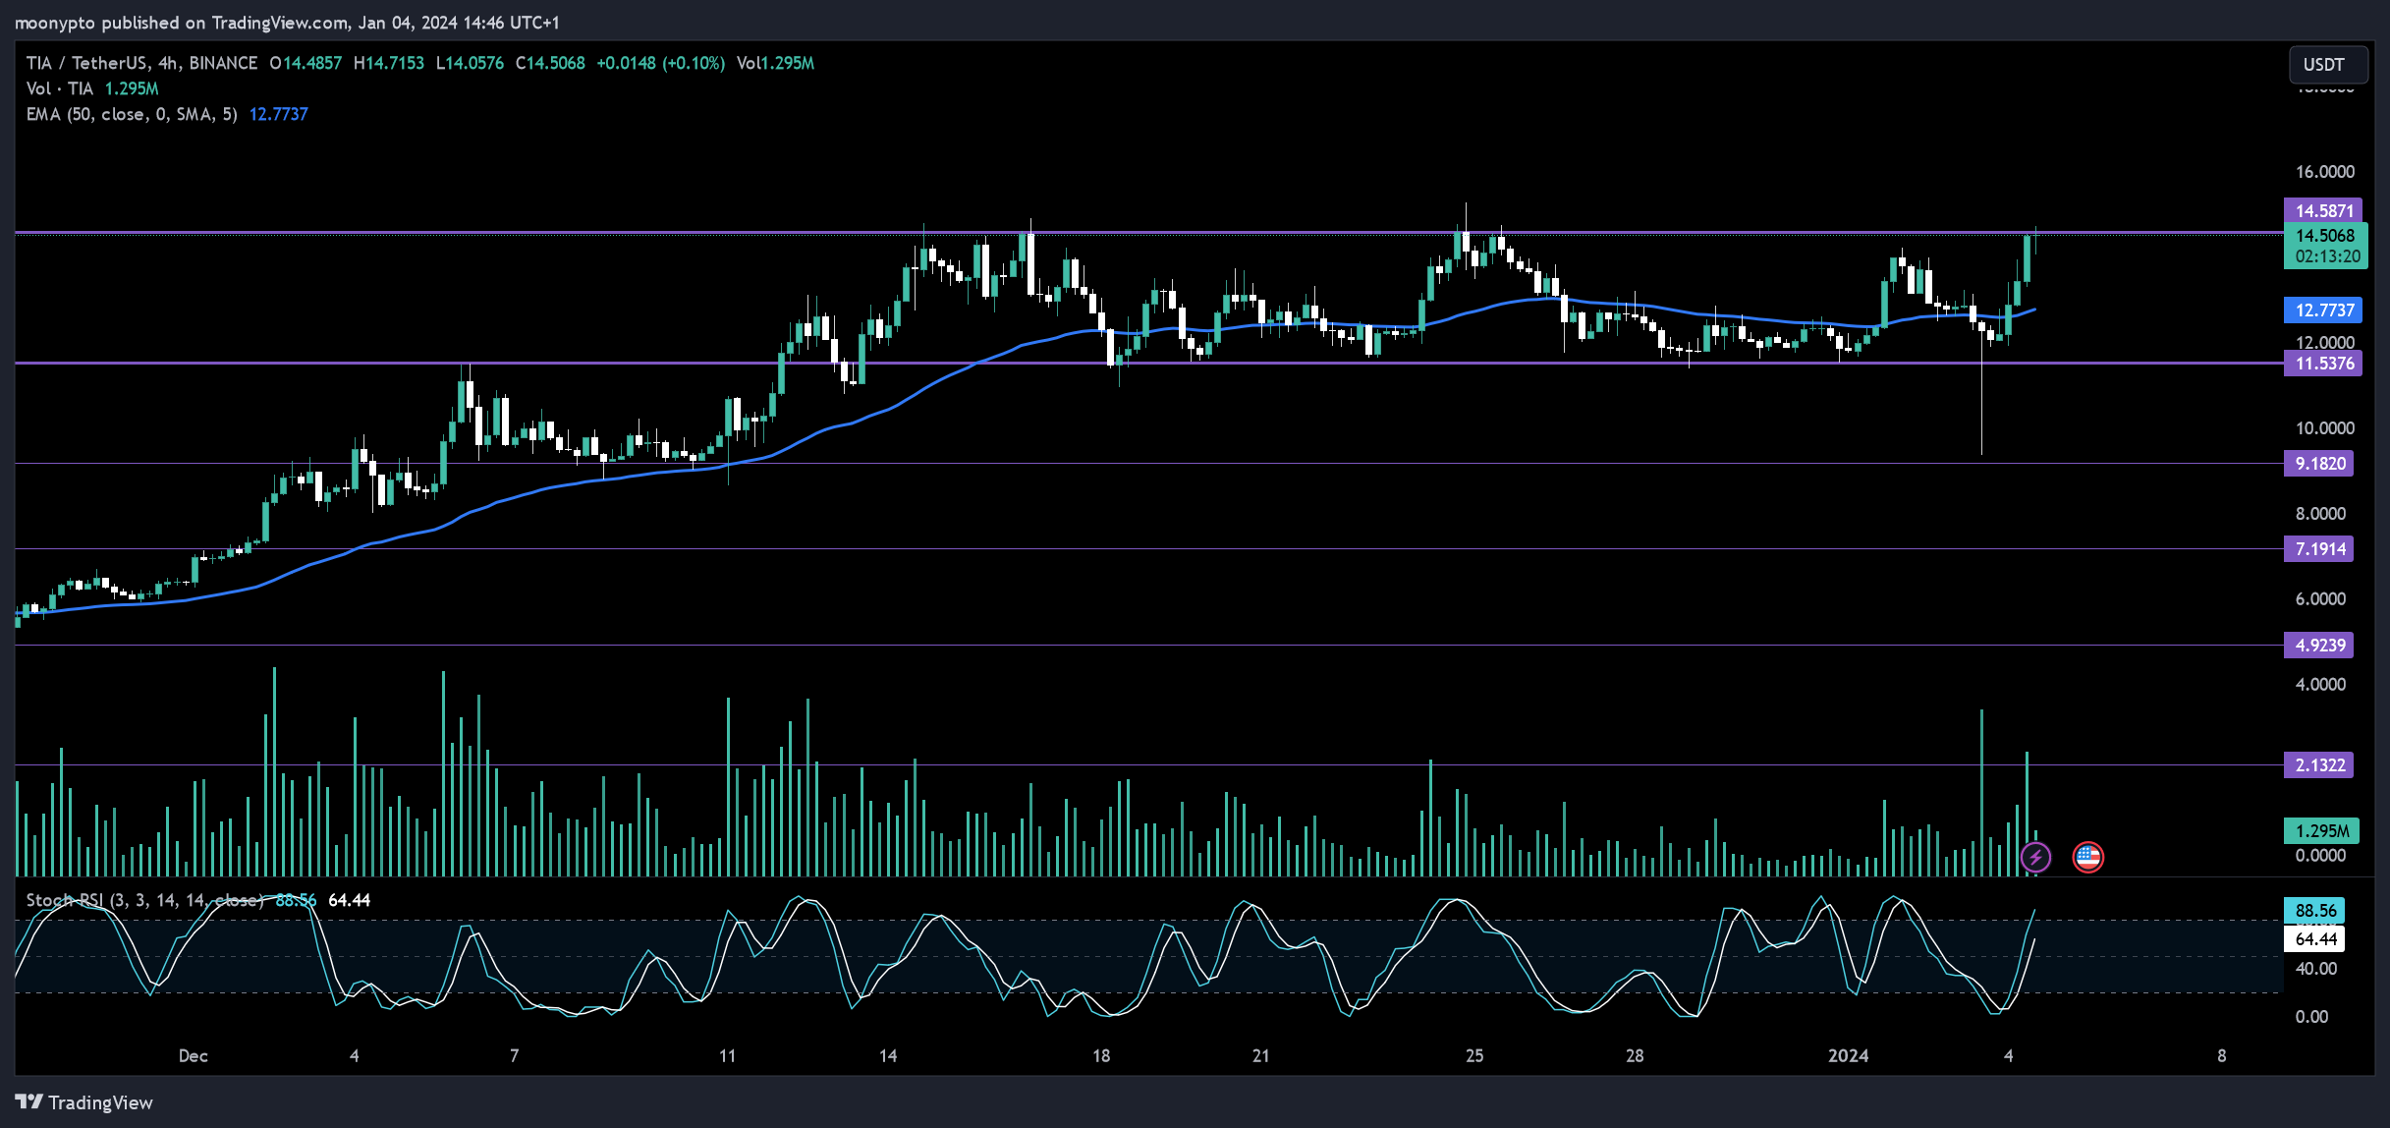Viewport: 2390px width, 1128px height.
Task: Click the TradingView logo at bottom left
Action: click(x=84, y=1102)
